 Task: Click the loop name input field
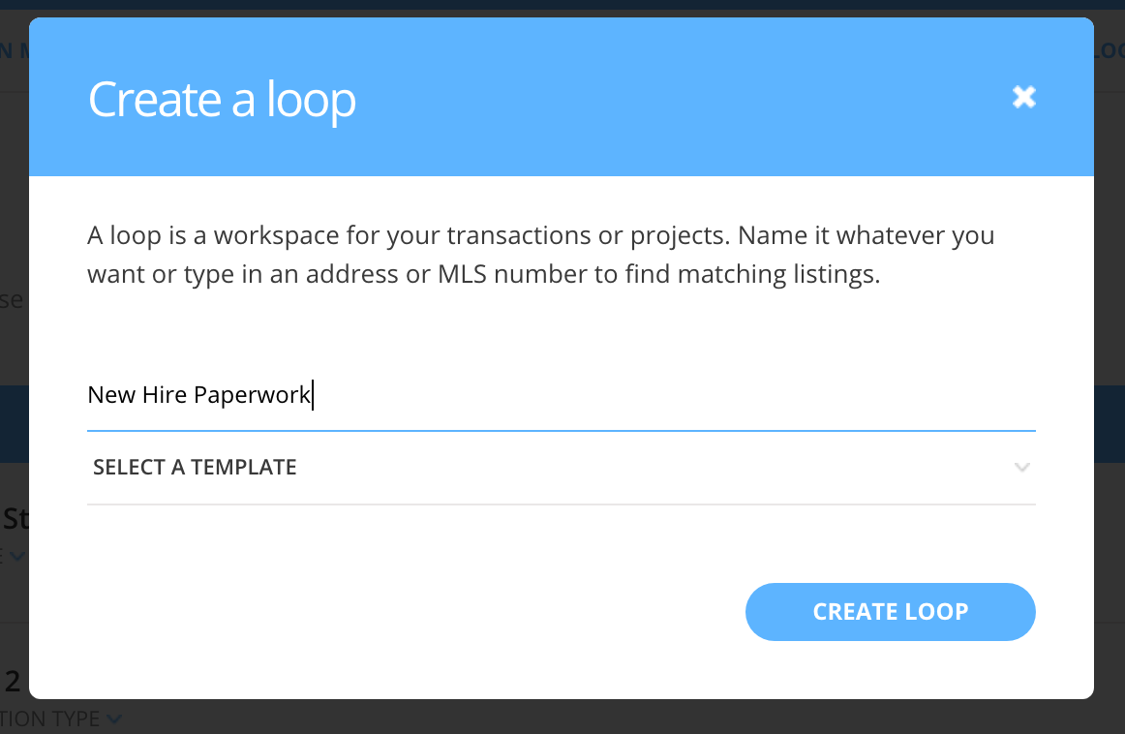[x=560, y=395]
